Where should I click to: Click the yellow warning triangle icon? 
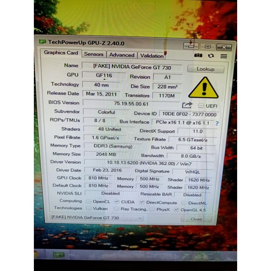click(203, 88)
